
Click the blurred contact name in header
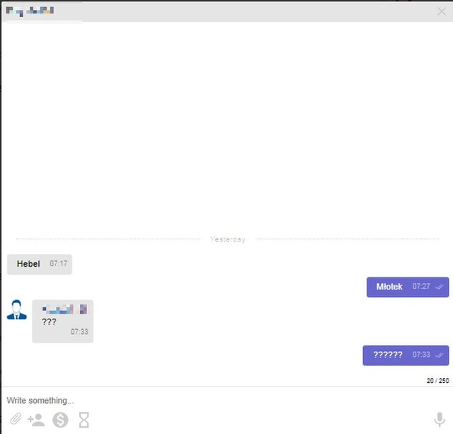tap(30, 11)
